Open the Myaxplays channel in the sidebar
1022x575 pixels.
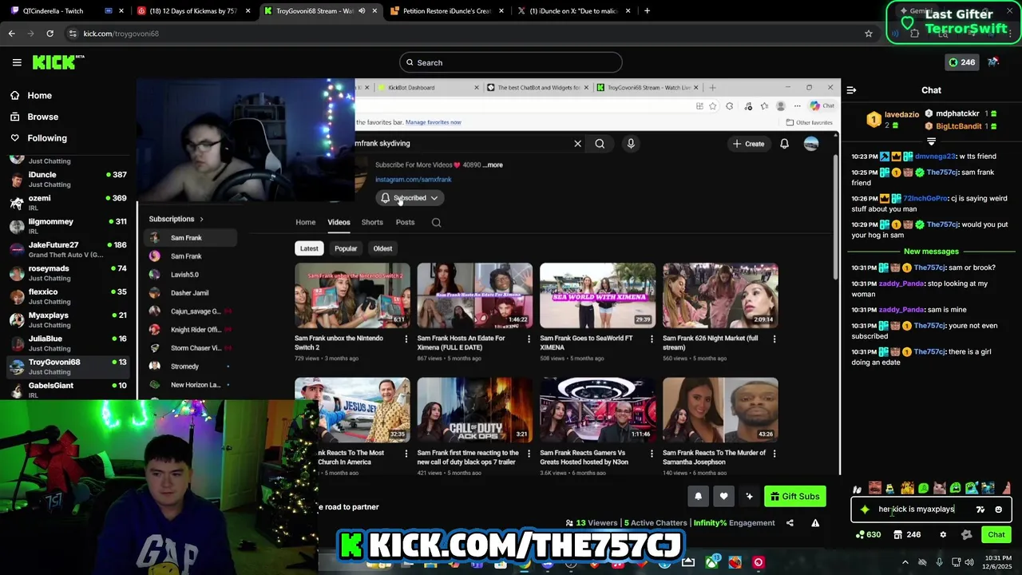68,319
